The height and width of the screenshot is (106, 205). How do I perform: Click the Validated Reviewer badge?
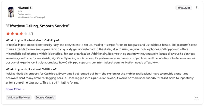[19, 97]
